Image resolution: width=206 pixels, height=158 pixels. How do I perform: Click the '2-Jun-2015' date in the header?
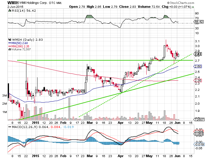coord(15,7)
